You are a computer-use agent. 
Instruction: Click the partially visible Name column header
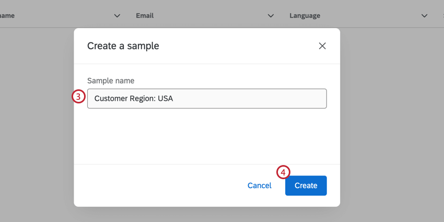[x=7, y=16]
